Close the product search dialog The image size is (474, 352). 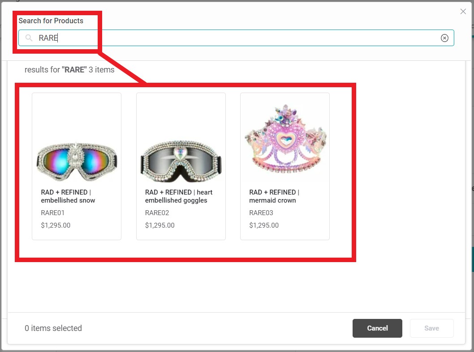[x=463, y=12]
